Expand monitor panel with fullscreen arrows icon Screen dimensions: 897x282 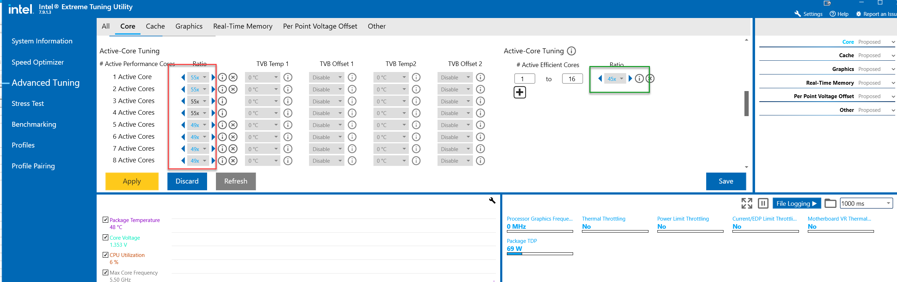(747, 203)
